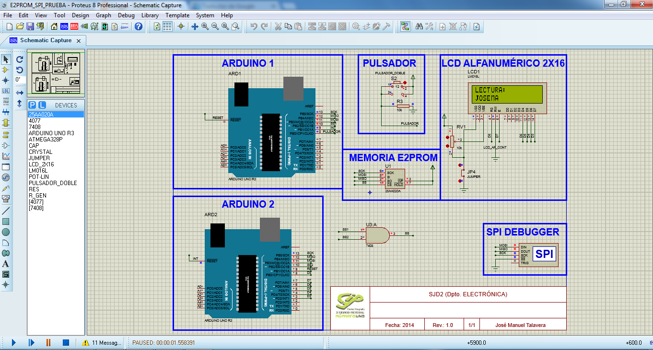
Task: Rotate clockwise arrow button
Action: [x=20, y=59]
